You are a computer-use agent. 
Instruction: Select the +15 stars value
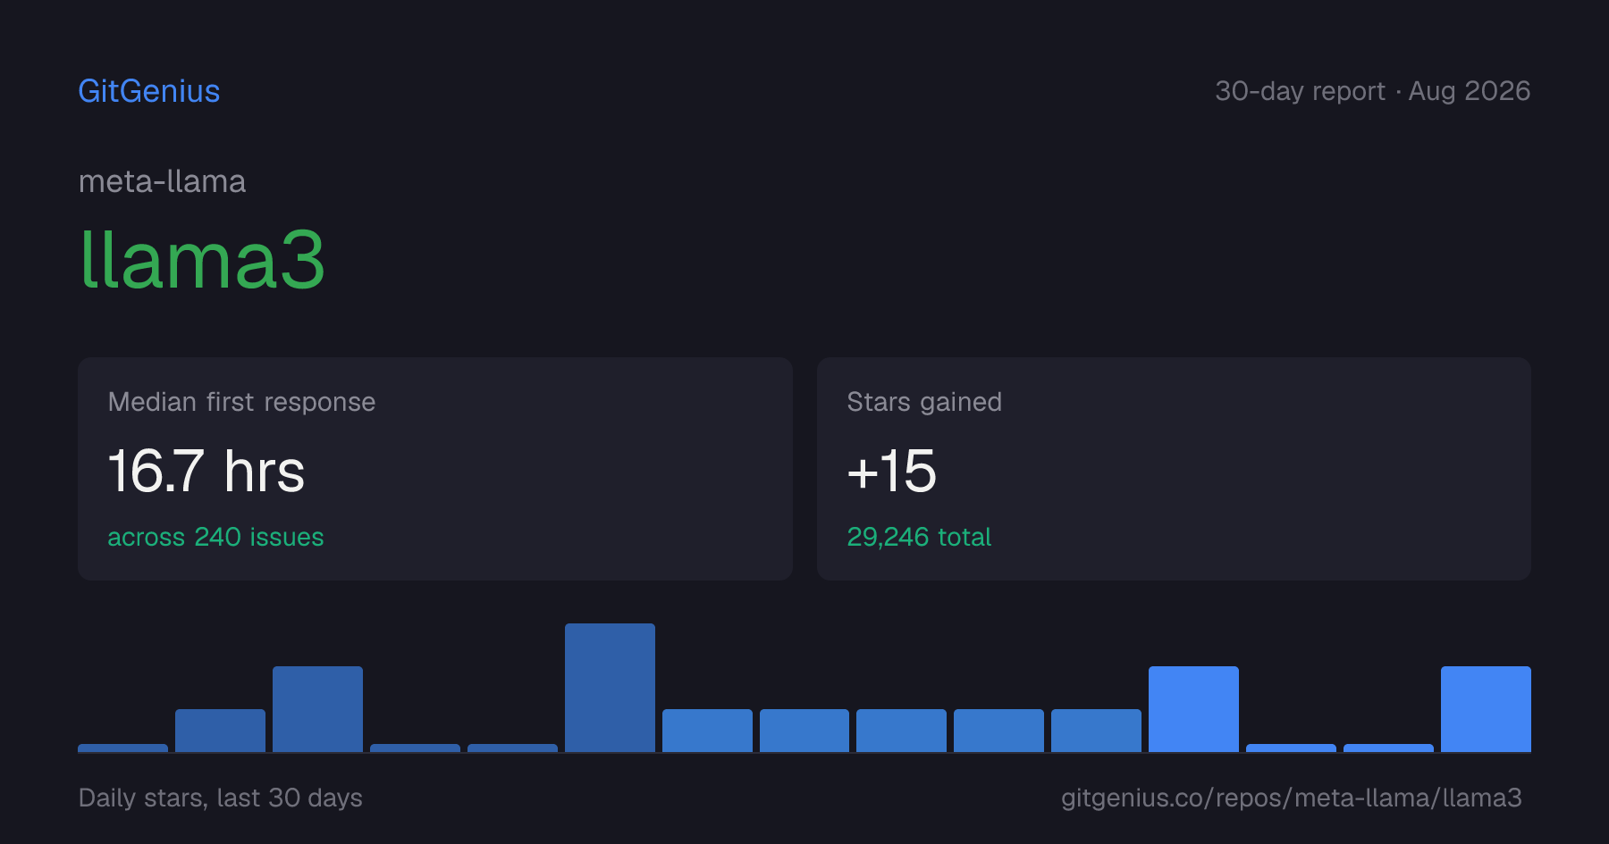click(x=892, y=471)
